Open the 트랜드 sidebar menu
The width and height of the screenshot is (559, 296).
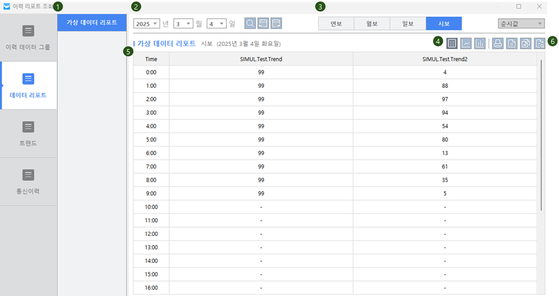click(x=28, y=133)
